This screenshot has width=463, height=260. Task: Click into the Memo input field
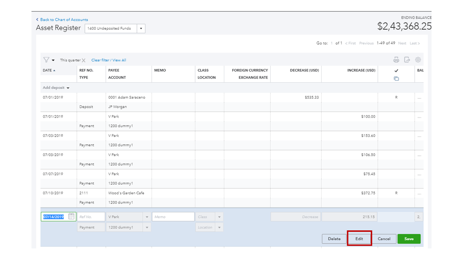coord(173,217)
